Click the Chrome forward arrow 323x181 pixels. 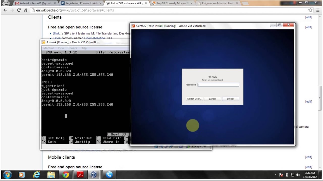[12, 10]
